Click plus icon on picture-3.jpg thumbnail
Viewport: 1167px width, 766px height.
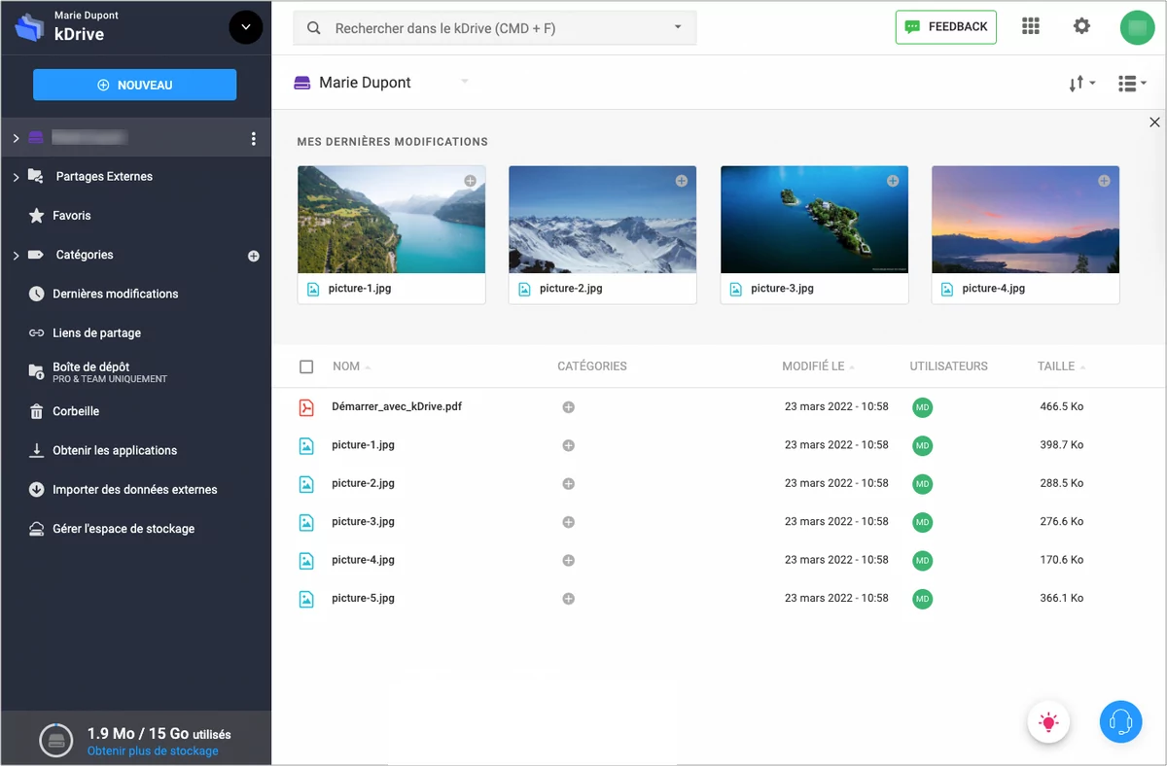click(x=893, y=181)
